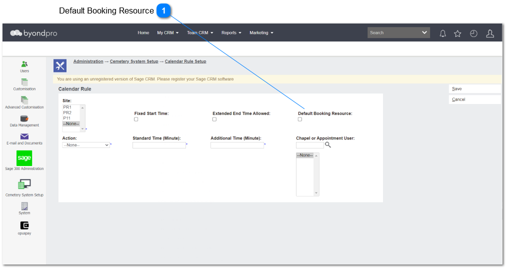This screenshot has height=269, width=507.
Task: Click the favourites star icon
Action: click(x=457, y=33)
